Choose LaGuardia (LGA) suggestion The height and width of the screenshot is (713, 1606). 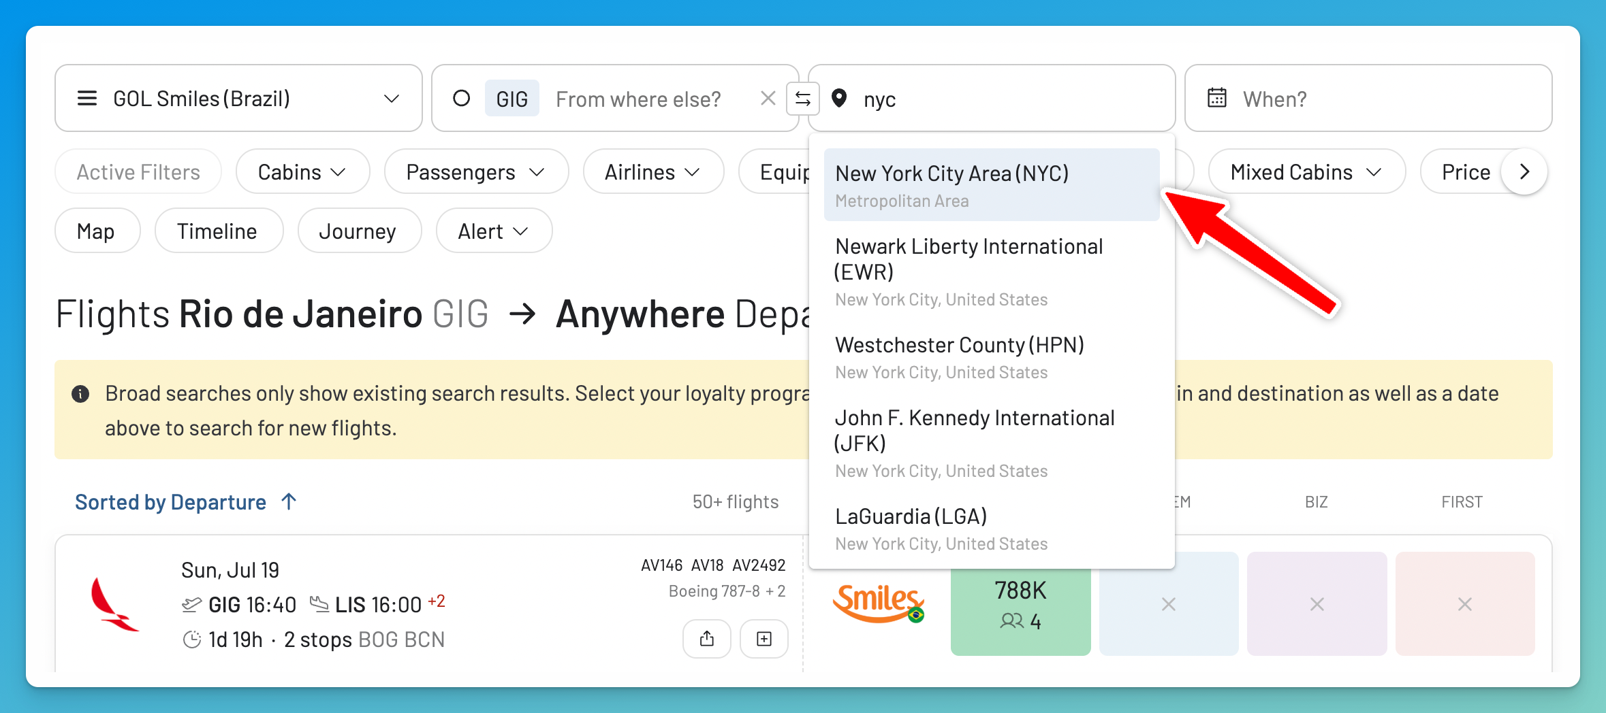coord(992,529)
